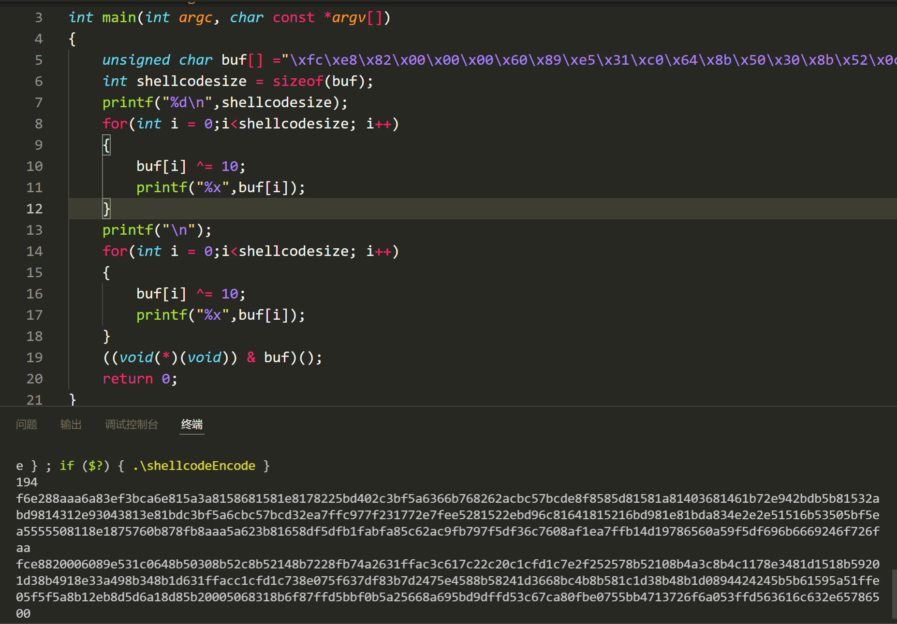Place cursor on 'main' function name
The height and width of the screenshot is (624, 897).
click(119, 18)
